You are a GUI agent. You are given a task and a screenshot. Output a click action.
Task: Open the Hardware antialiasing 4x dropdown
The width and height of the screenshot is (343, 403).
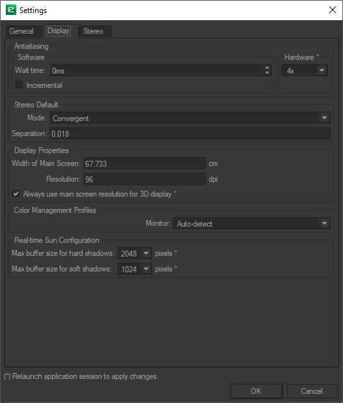click(305, 70)
